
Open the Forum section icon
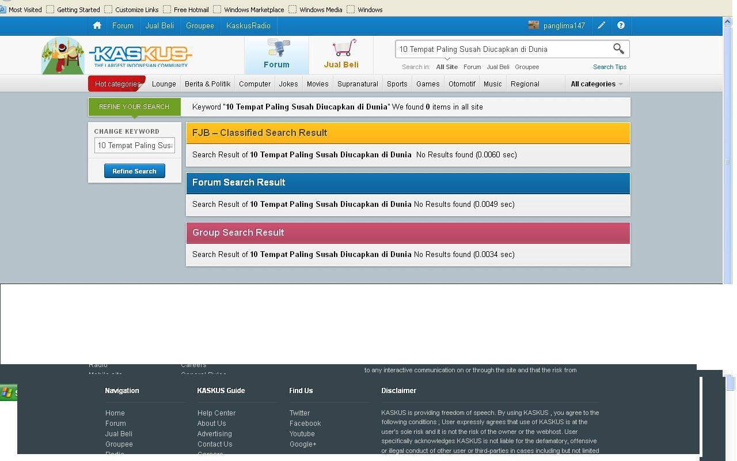(277, 54)
